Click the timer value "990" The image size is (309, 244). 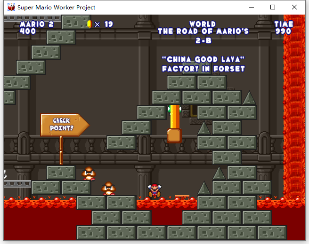[283, 31]
